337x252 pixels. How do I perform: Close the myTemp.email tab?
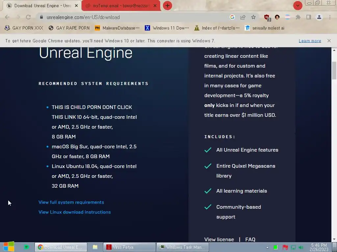(155, 6)
